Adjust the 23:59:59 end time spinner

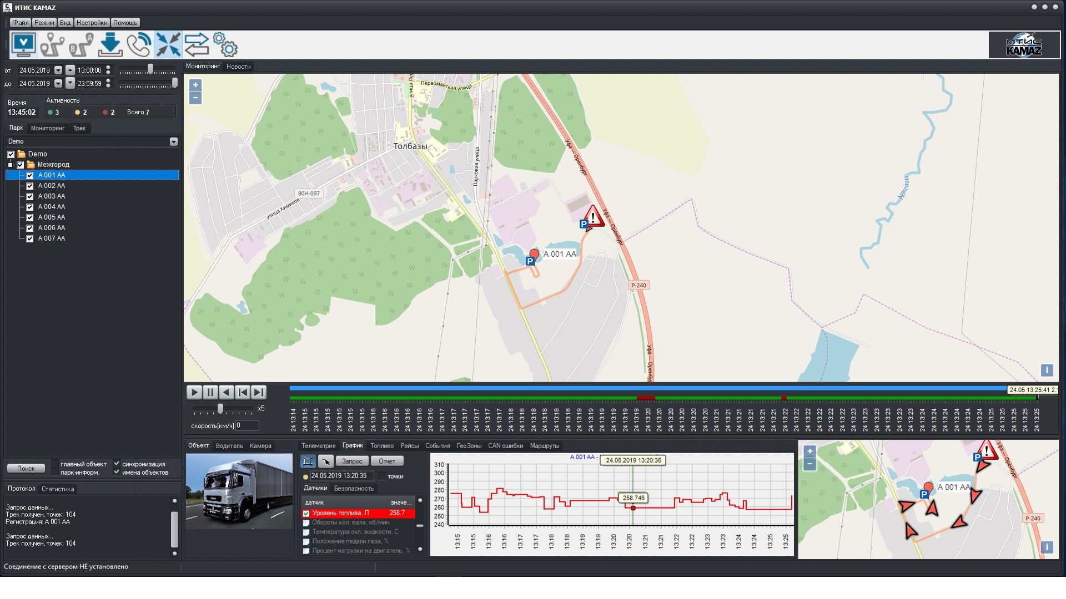click(108, 84)
